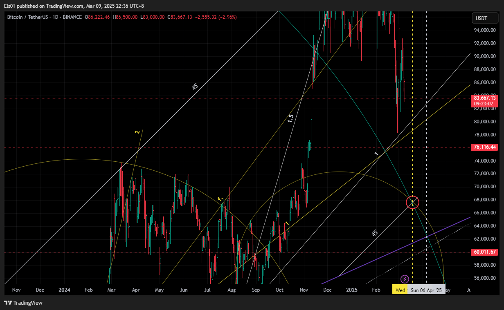Click the 1.5 angle line label
The width and height of the screenshot is (504, 310).
[x=290, y=119]
